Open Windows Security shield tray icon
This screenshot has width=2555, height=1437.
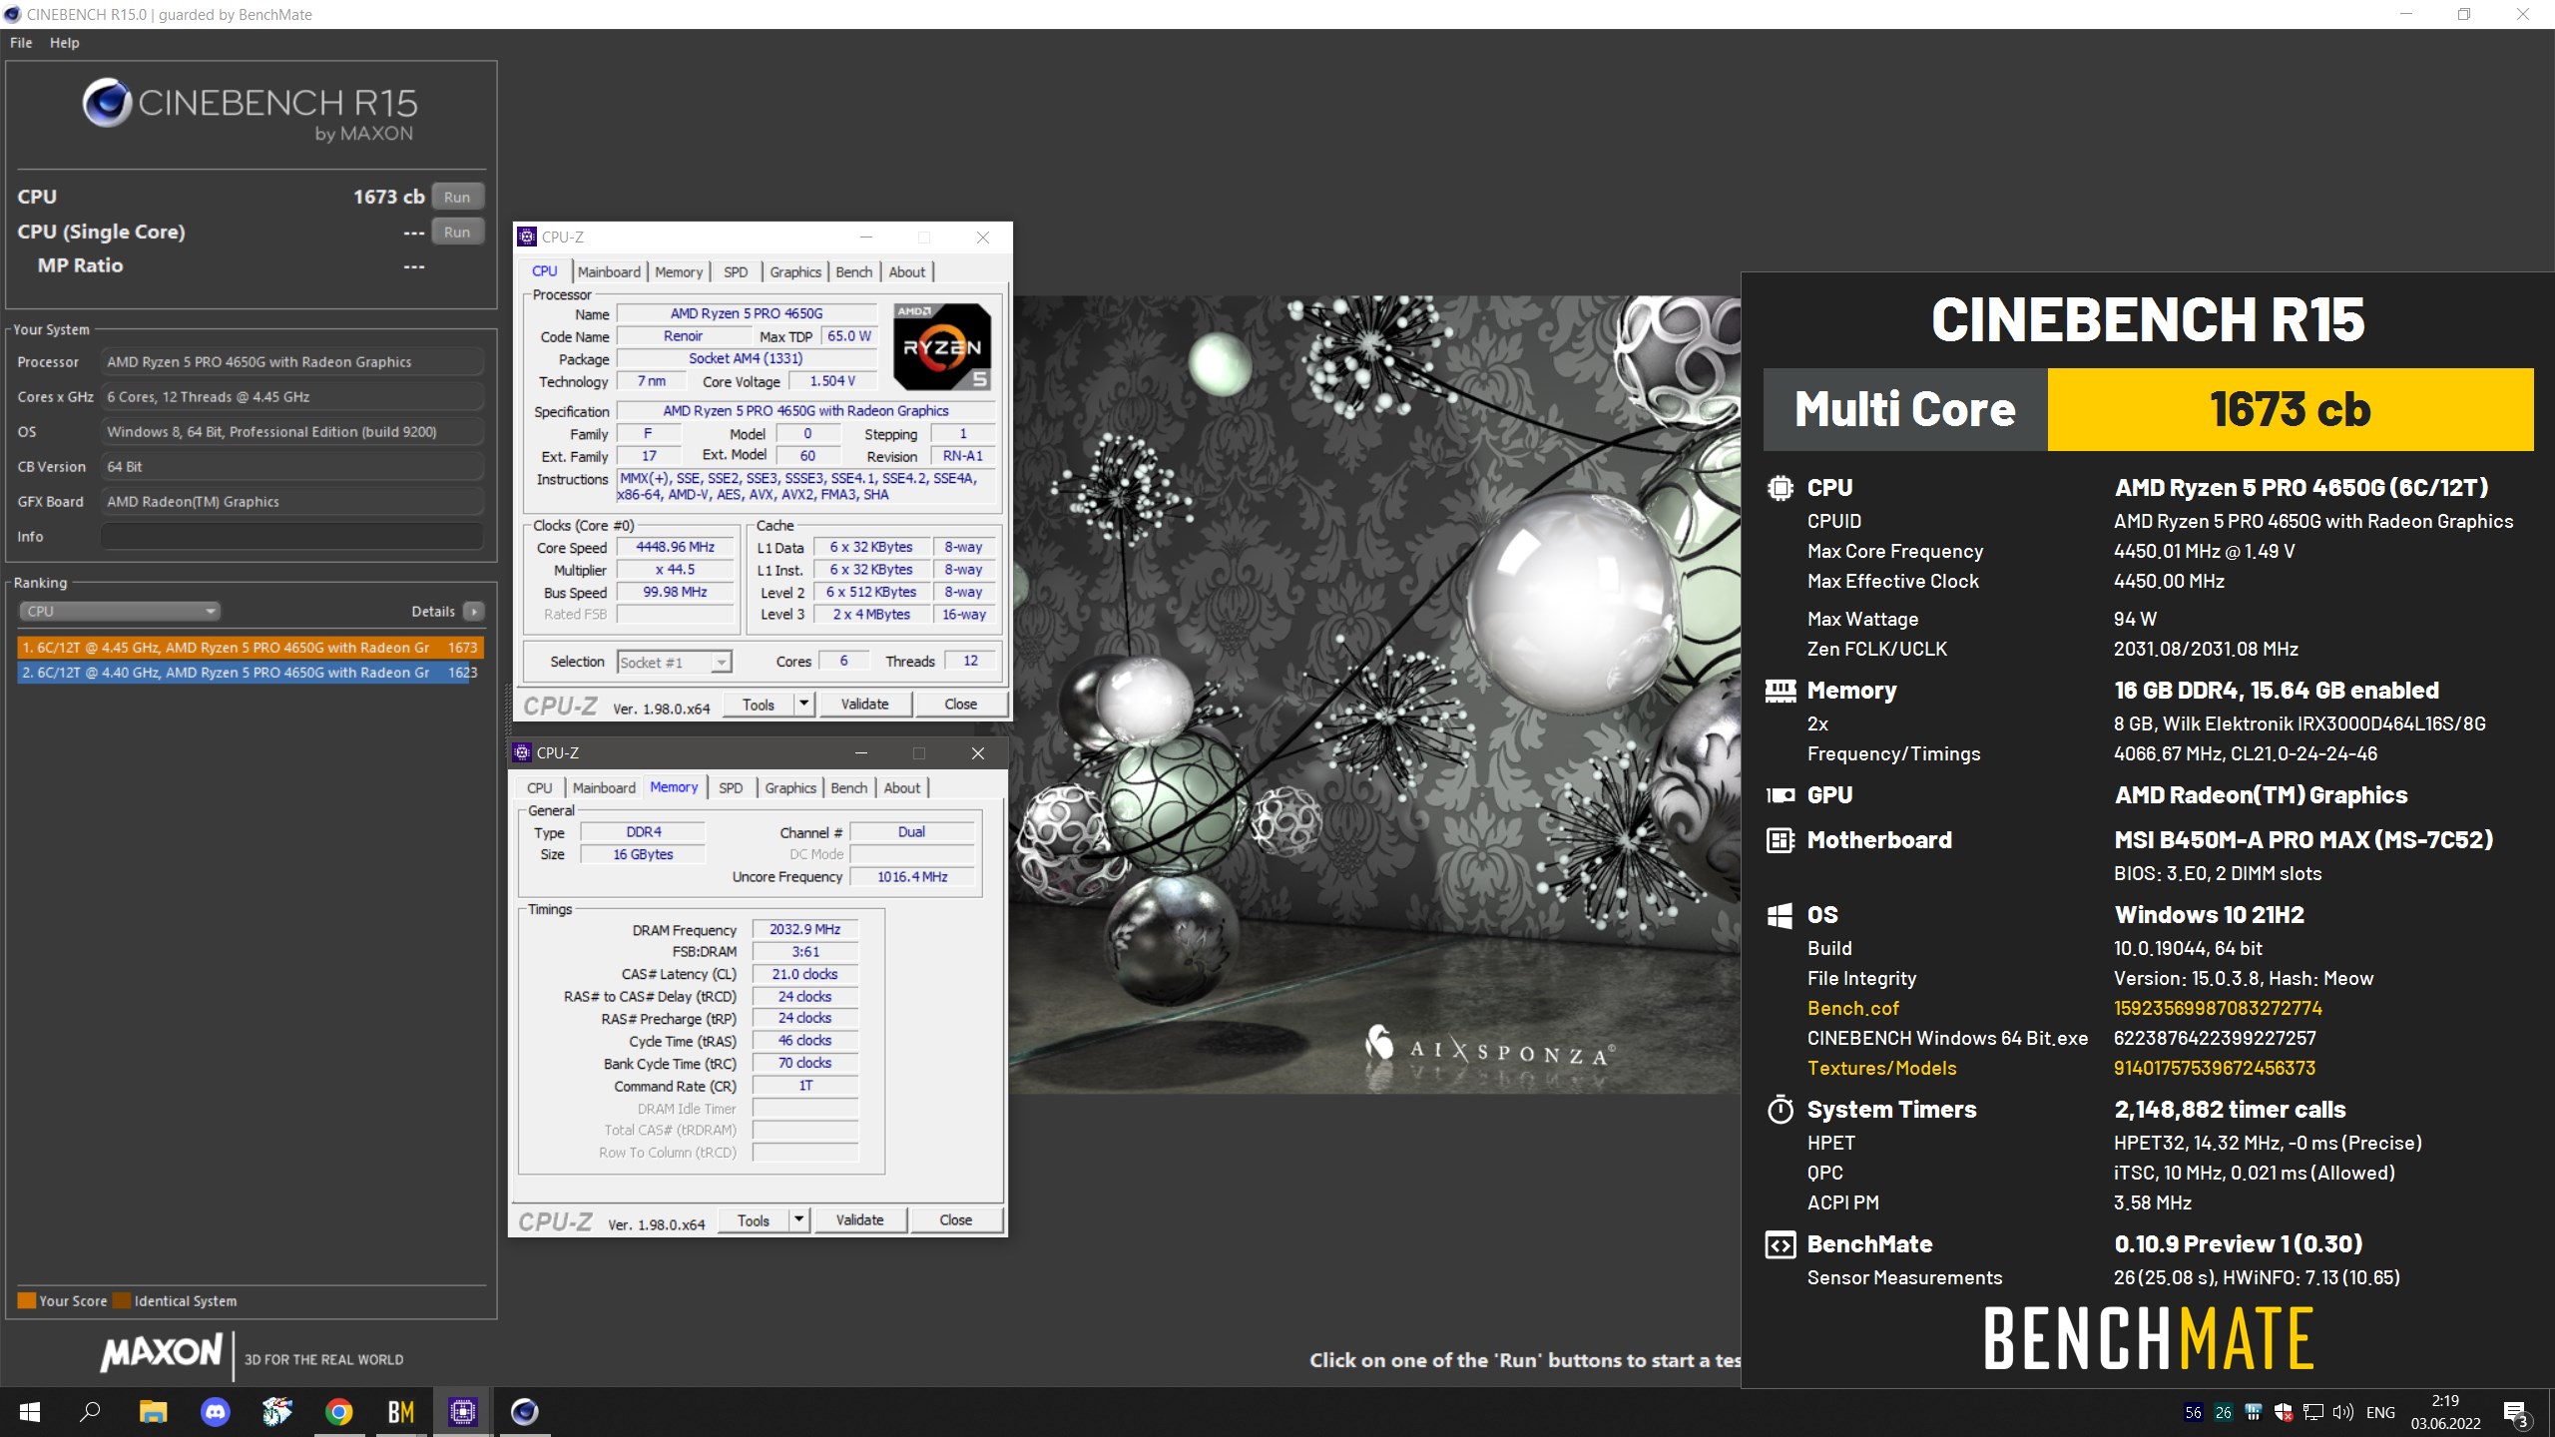pyautogui.click(x=2284, y=1412)
